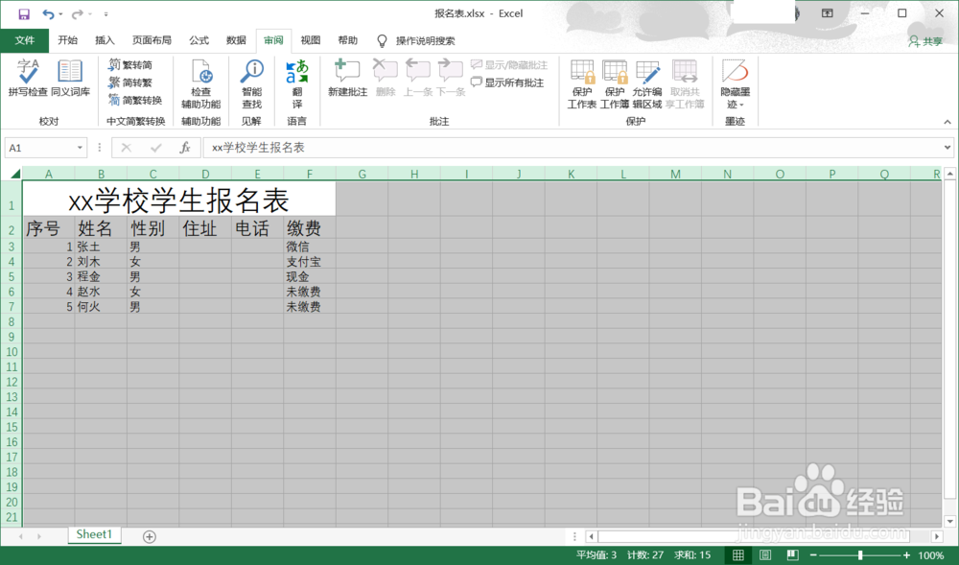This screenshot has height=565, width=959.
Task: Click the 共享 share button
Action: click(x=925, y=41)
